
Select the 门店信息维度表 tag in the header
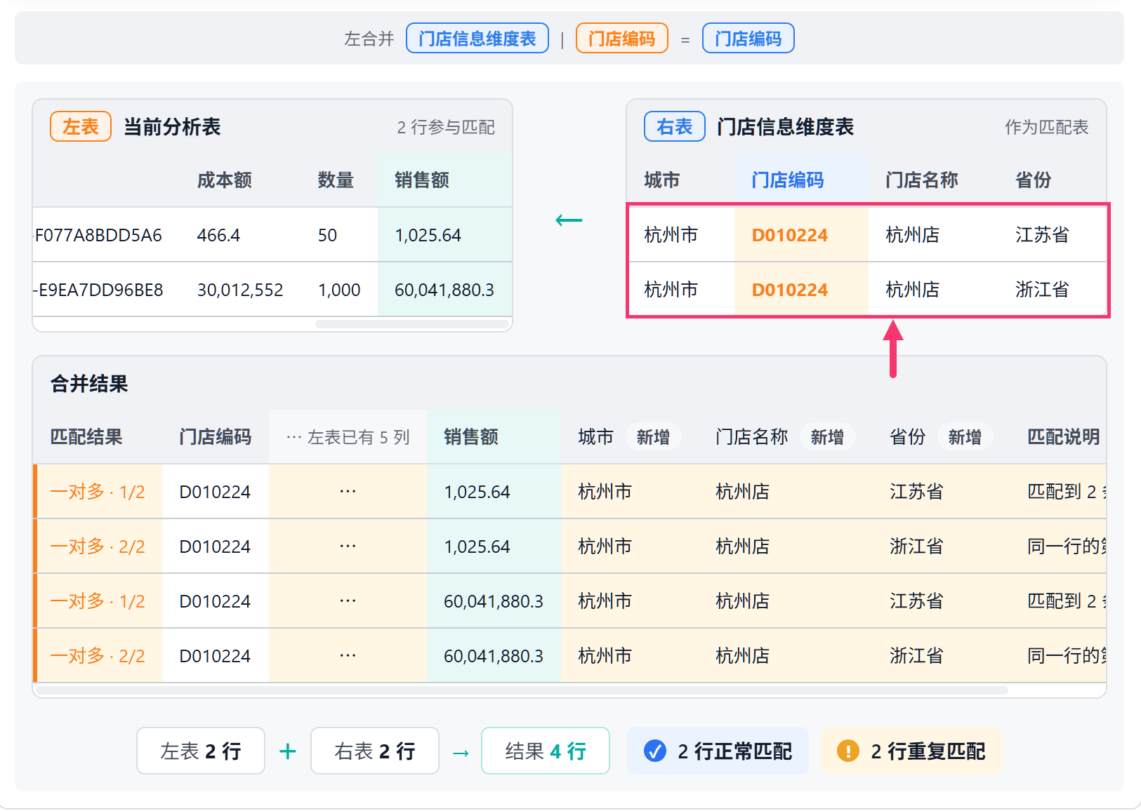(477, 39)
